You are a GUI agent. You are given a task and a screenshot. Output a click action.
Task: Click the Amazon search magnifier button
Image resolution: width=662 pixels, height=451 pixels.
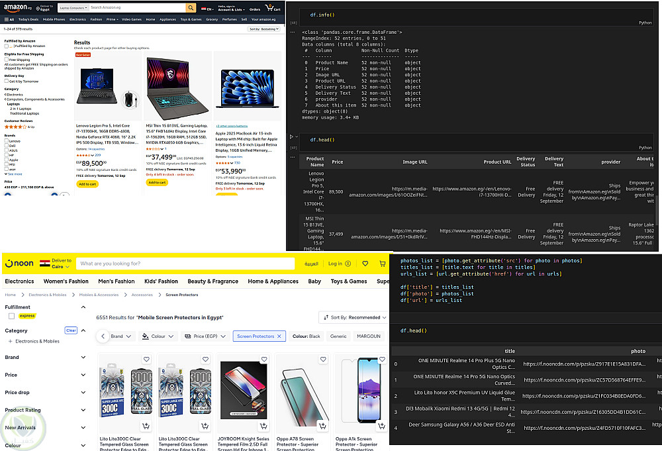coord(191,7)
